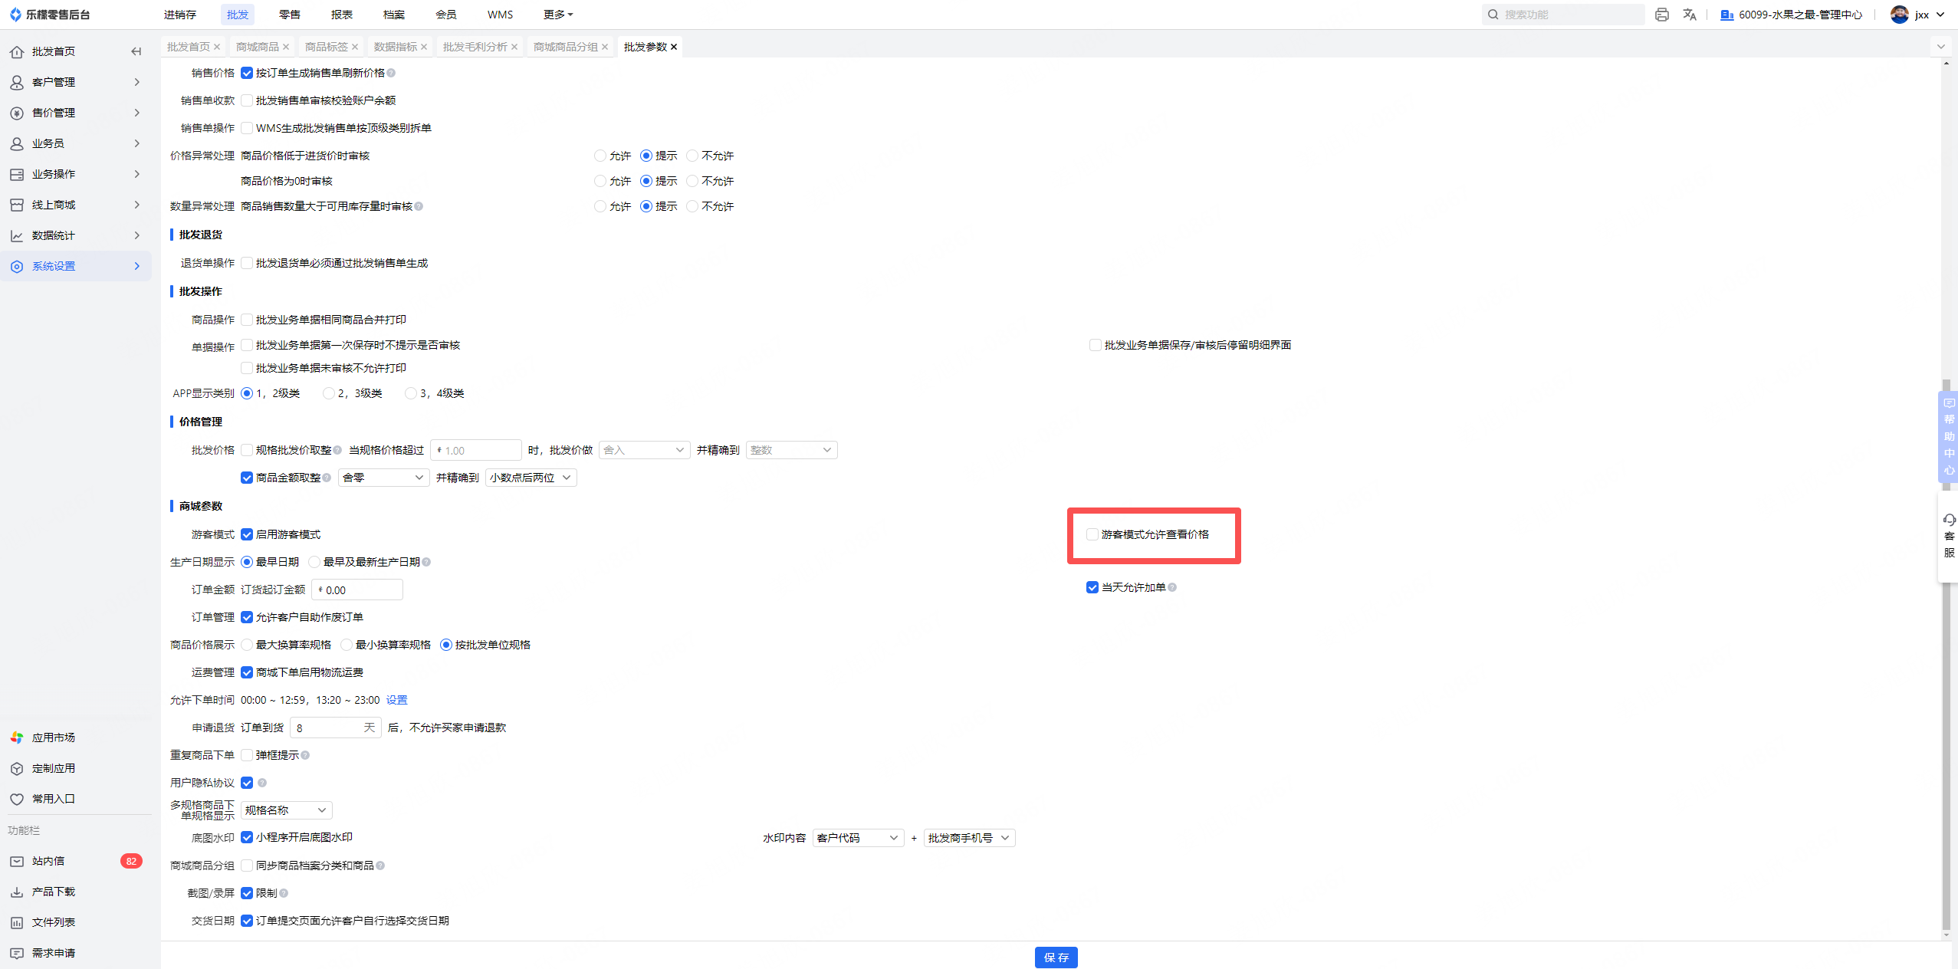Viewport: 1958px width, 969px height.
Task: Switch to 批发毛利分析 tab
Action: [475, 47]
